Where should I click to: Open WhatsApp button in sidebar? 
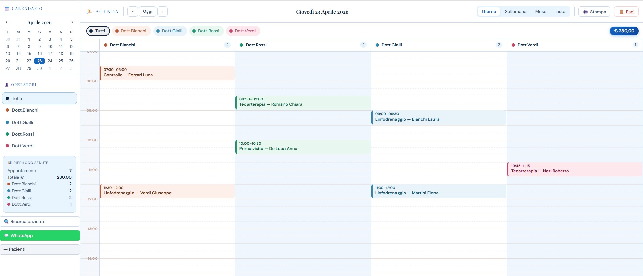click(x=40, y=235)
